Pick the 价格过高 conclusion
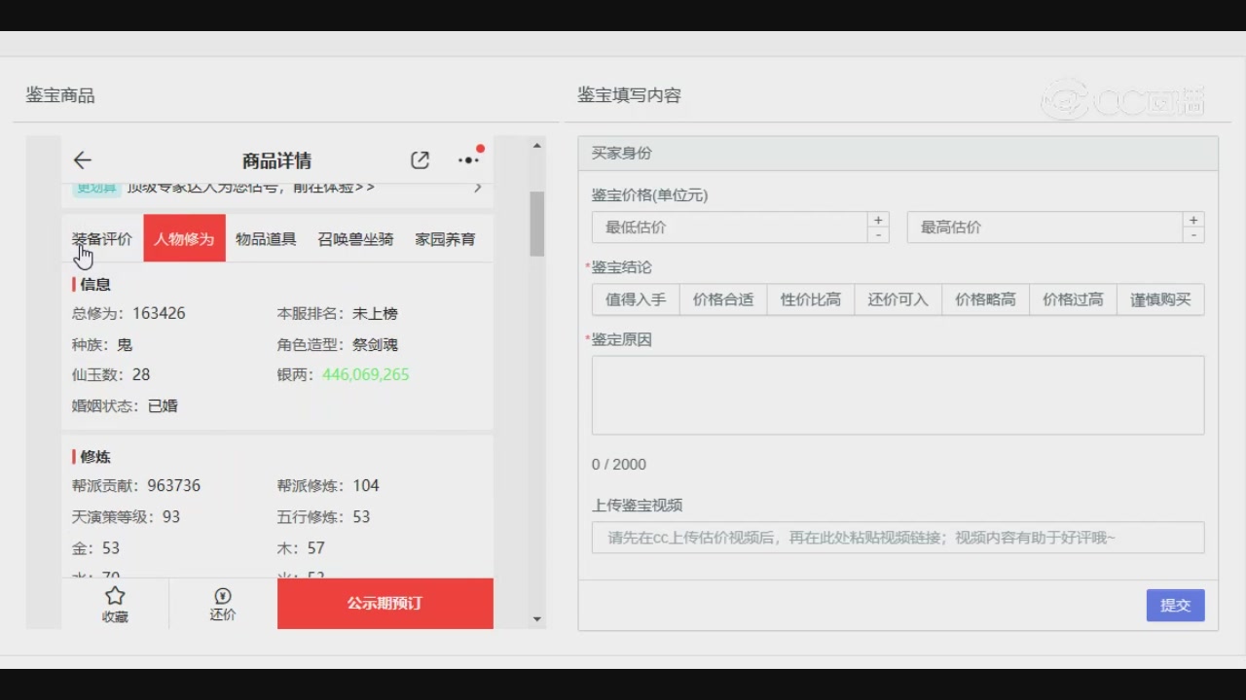 tap(1073, 299)
